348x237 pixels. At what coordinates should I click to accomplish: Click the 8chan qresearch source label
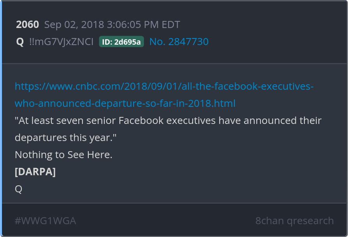[294, 221]
